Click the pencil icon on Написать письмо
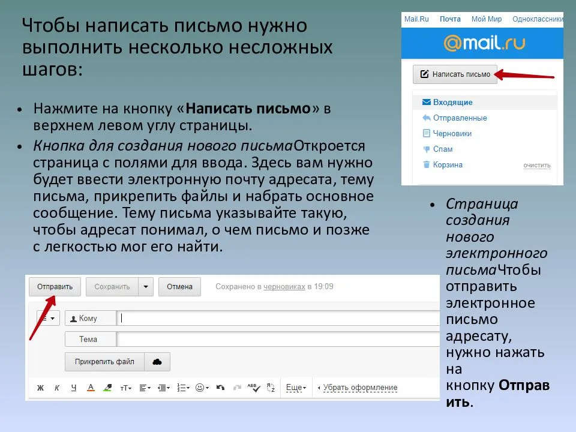 [424, 74]
